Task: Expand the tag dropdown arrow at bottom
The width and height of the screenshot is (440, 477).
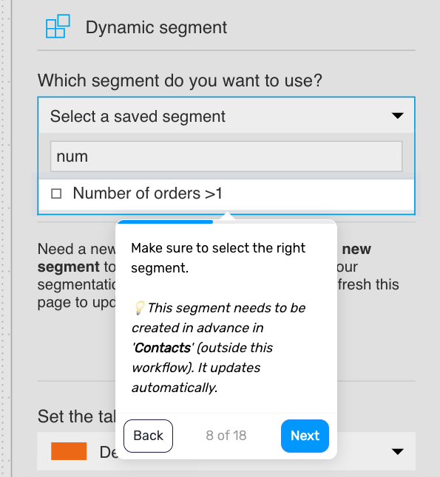Action: point(398,451)
